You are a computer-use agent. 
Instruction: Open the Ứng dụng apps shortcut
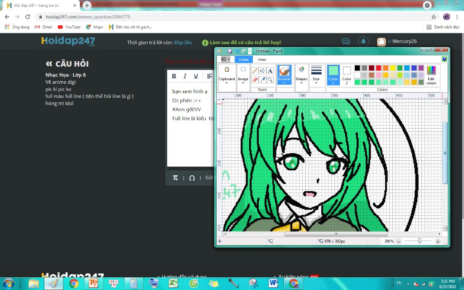pyautogui.click(x=17, y=27)
